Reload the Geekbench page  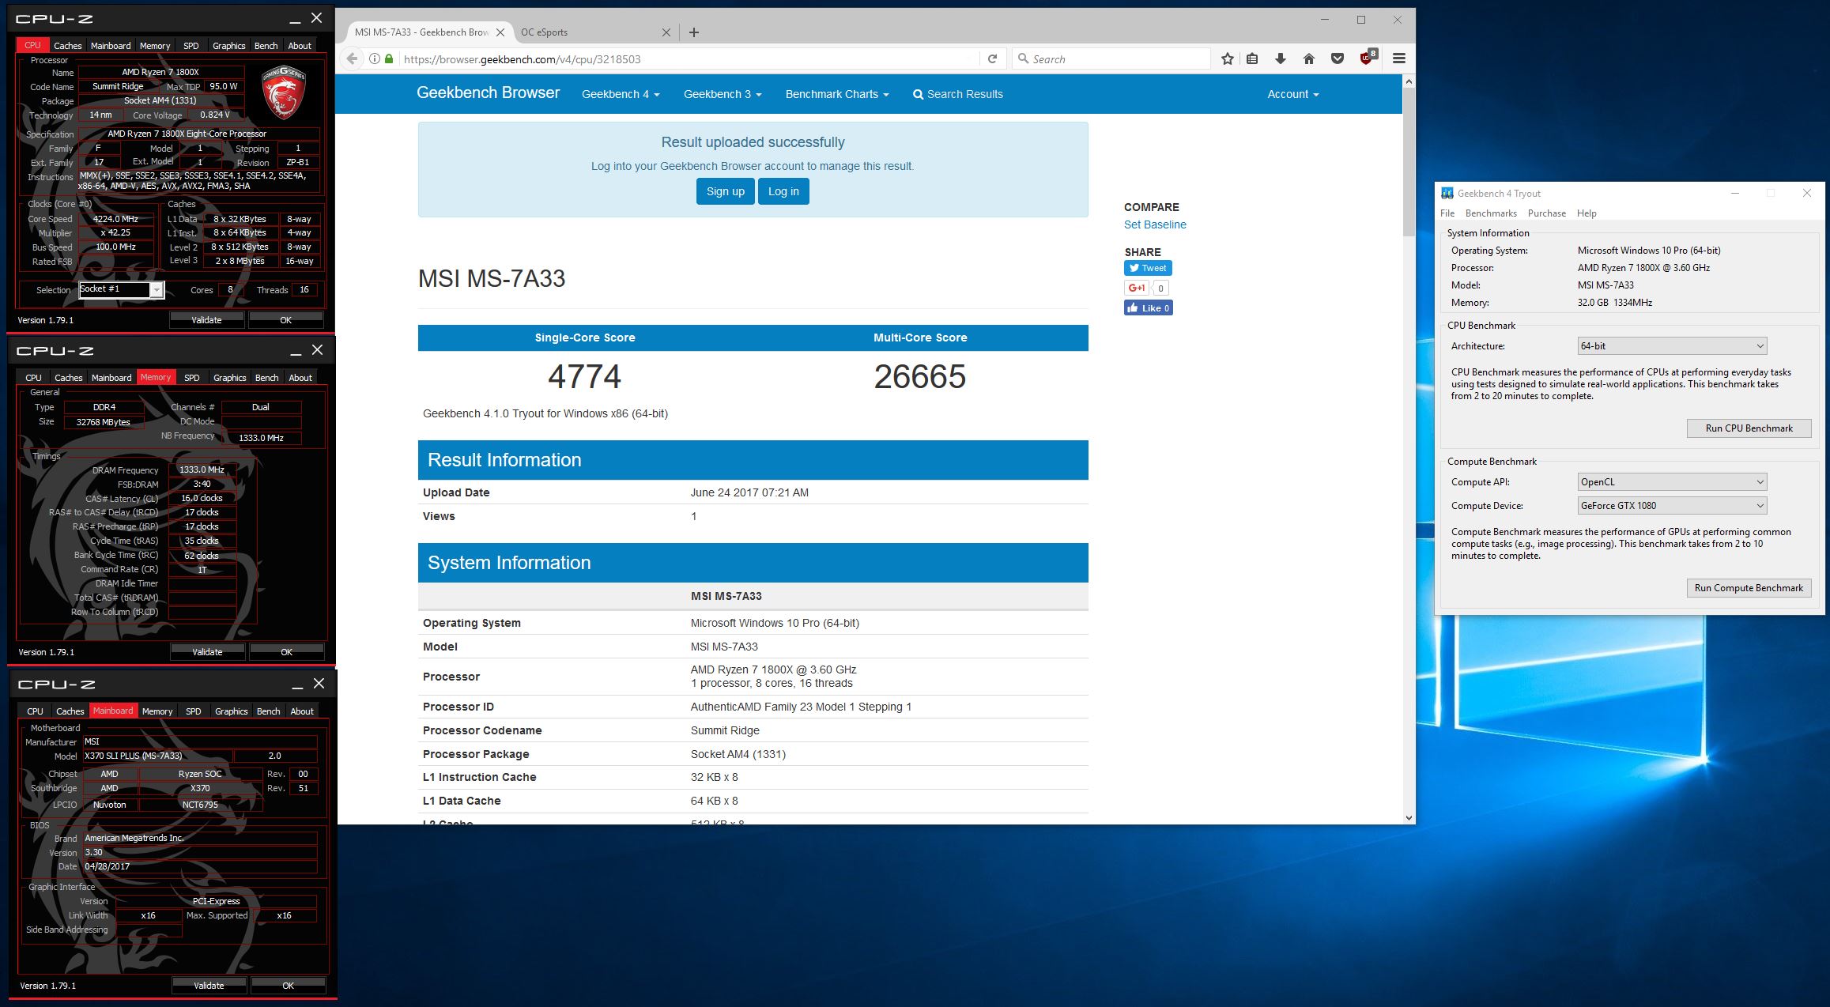click(992, 58)
